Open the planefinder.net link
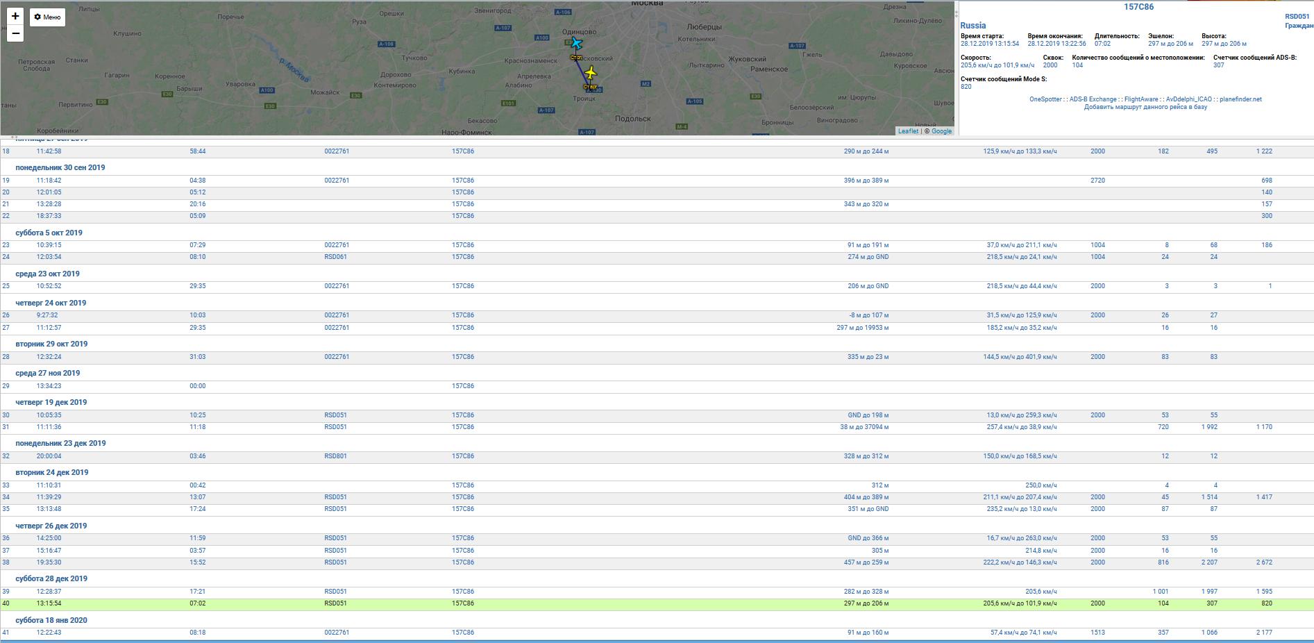Viewport: 1314px width, 643px height. [x=1240, y=99]
